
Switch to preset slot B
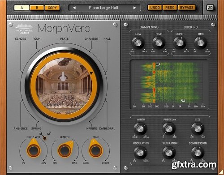pos(37,8)
